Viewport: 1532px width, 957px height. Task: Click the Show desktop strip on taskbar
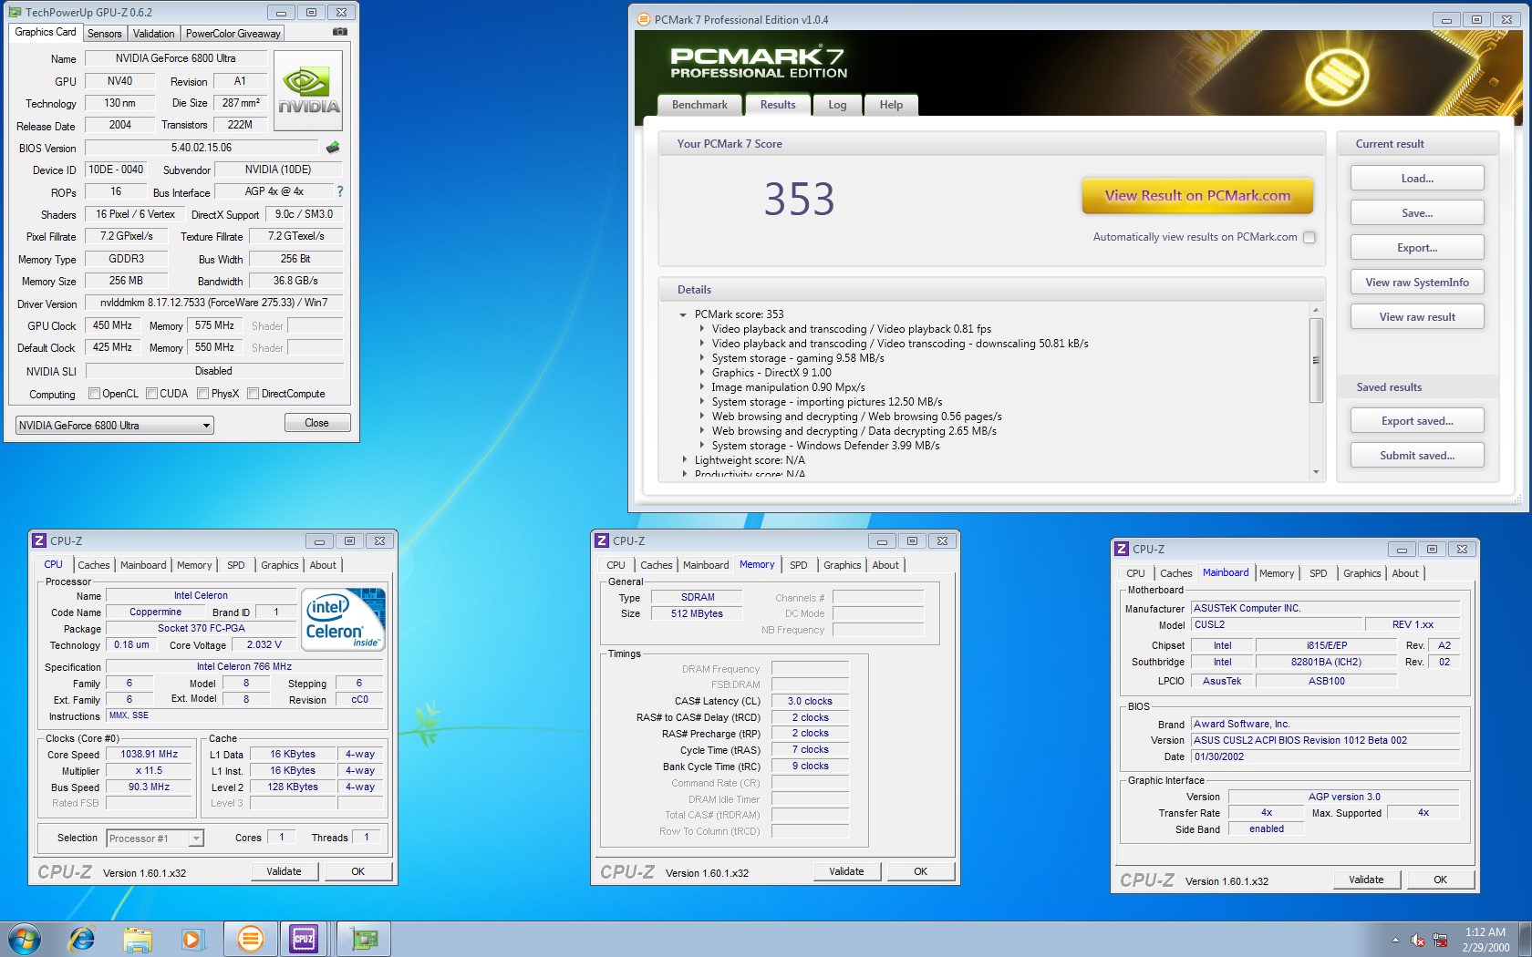(x=1526, y=939)
